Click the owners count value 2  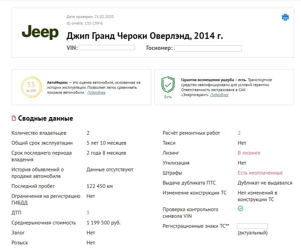click(88, 133)
